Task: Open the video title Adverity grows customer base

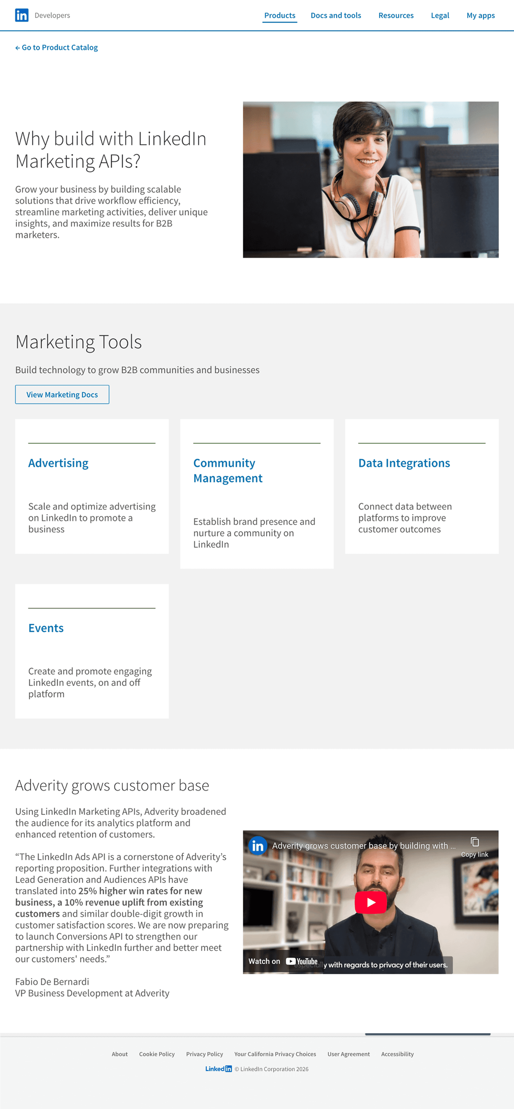Action: [x=363, y=846]
